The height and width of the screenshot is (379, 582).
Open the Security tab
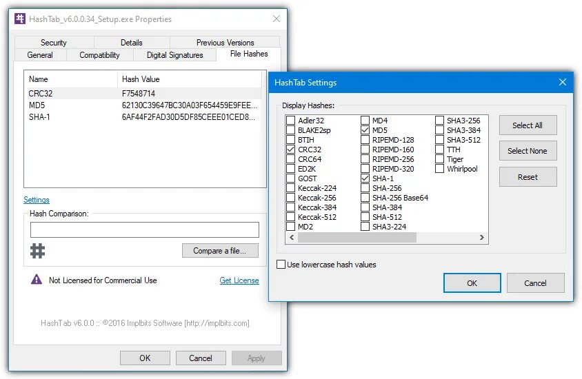[54, 42]
